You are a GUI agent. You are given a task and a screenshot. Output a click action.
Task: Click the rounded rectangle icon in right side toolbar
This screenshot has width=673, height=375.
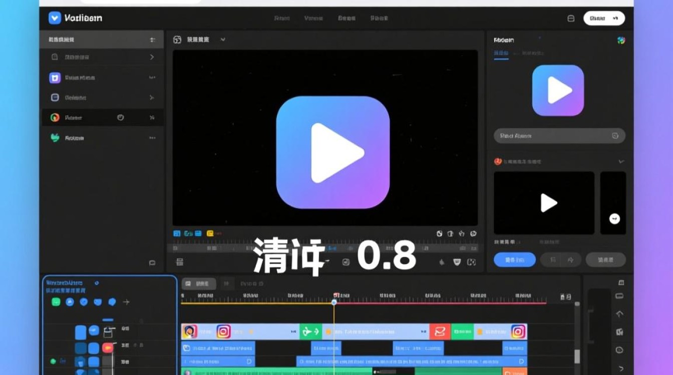619,295
